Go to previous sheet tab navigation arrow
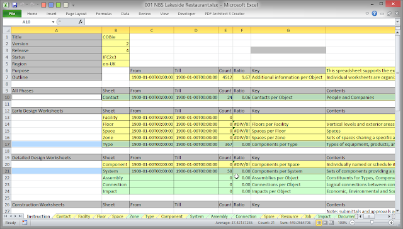The width and height of the screenshot is (403, 229). click(11, 216)
